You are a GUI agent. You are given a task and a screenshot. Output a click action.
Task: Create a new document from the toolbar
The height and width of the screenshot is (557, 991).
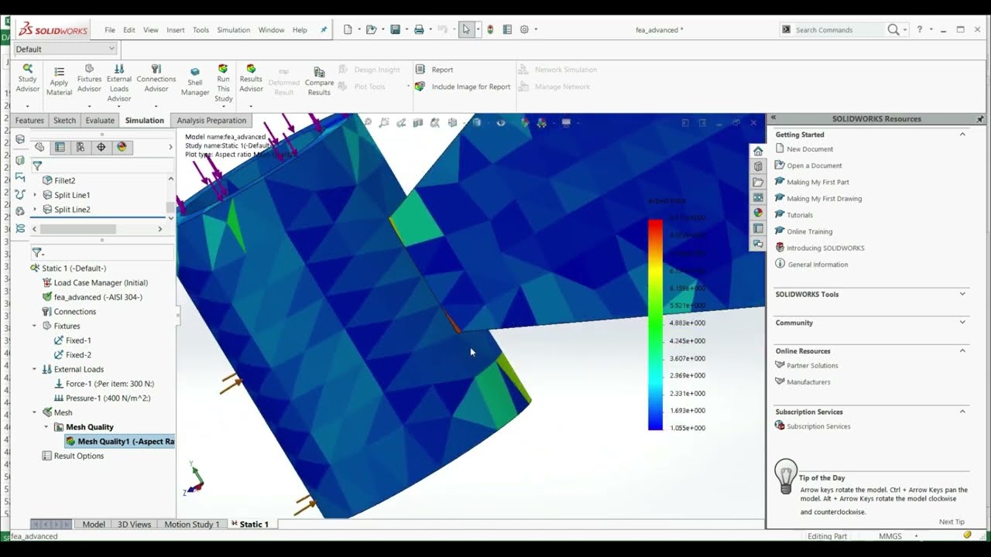click(348, 29)
